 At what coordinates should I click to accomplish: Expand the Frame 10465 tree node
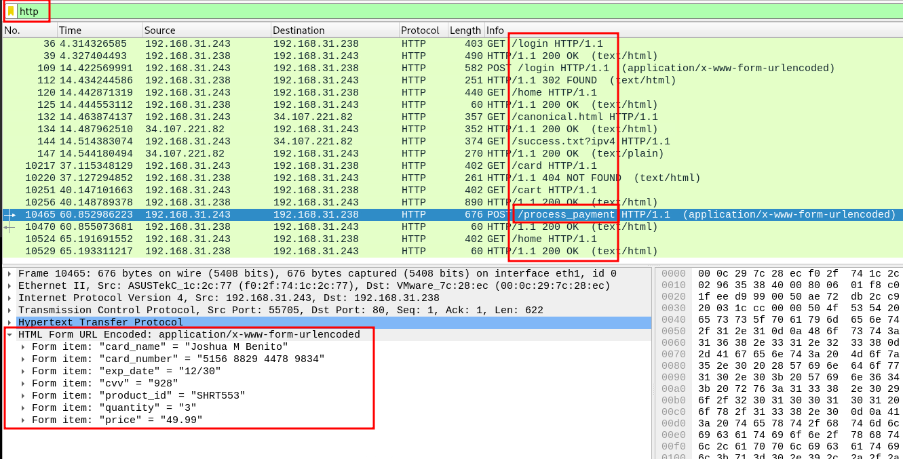click(9, 274)
